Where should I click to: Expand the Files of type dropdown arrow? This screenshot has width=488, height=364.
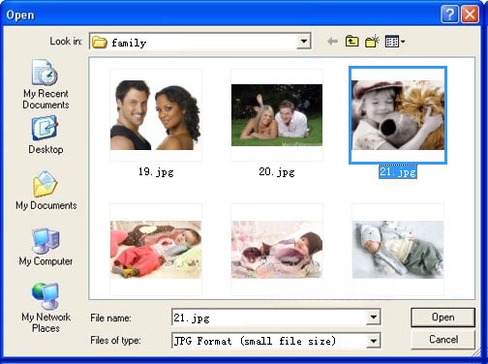pyautogui.click(x=374, y=341)
